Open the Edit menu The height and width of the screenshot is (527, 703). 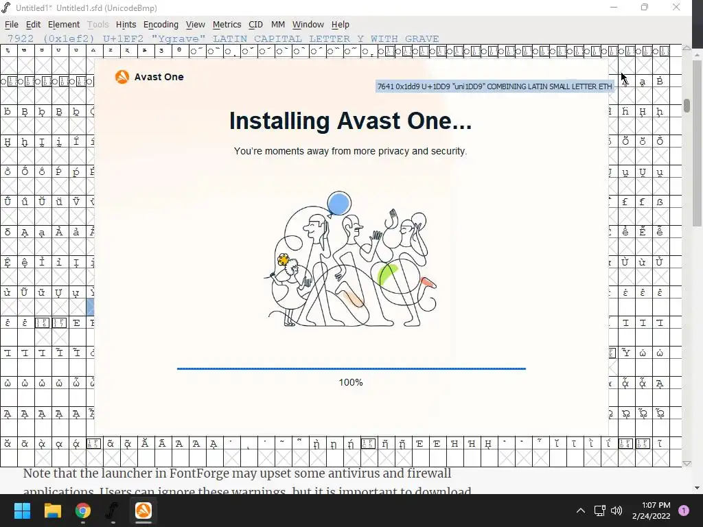point(33,25)
